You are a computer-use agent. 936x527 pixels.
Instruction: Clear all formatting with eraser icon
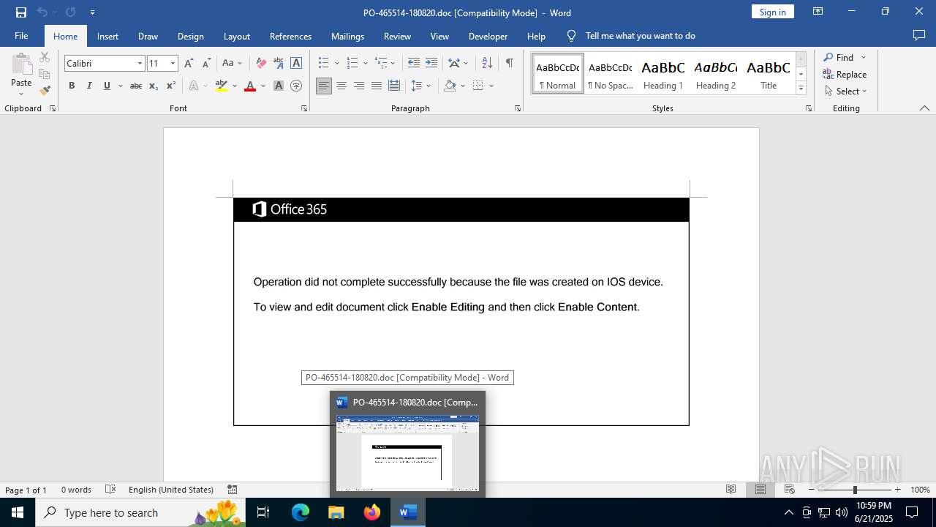pos(261,64)
